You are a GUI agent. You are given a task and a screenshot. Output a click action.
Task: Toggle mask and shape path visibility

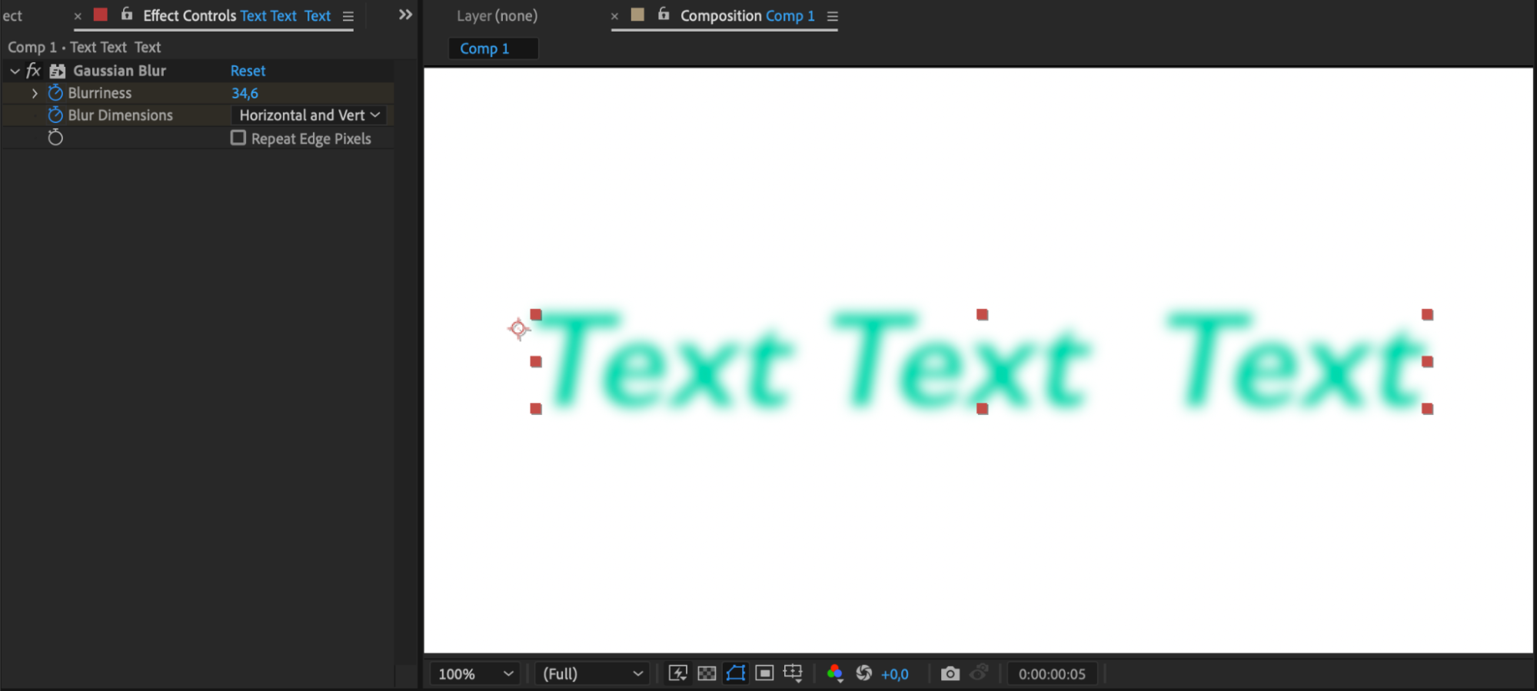[x=736, y=673]
